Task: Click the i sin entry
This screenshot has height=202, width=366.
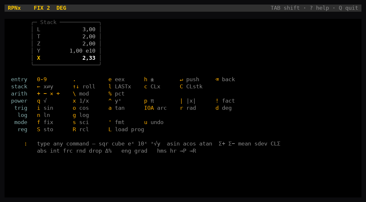Action: pyautogui.click(x=45, y=108)
